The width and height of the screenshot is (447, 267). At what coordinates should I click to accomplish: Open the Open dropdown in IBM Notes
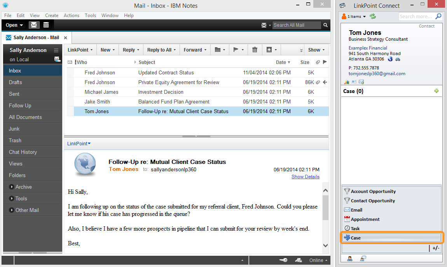[x=14, y=25]
